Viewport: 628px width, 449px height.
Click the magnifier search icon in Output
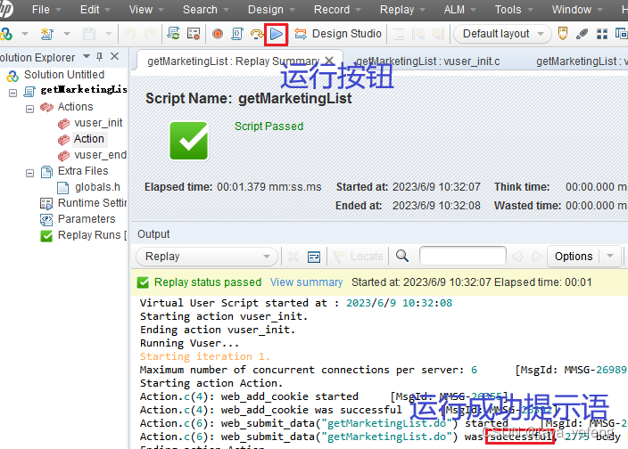point(402,256)
